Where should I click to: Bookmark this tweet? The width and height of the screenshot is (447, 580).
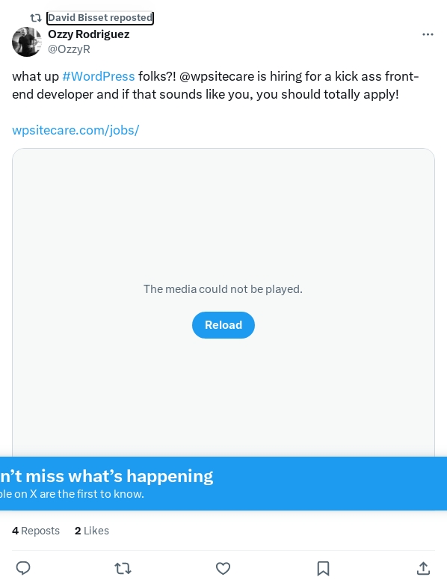323,568
